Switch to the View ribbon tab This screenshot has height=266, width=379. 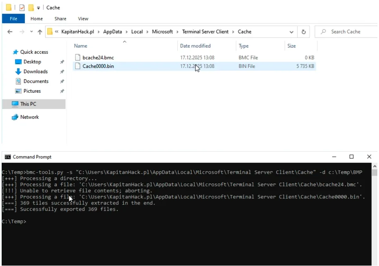[x=83, y=19]
